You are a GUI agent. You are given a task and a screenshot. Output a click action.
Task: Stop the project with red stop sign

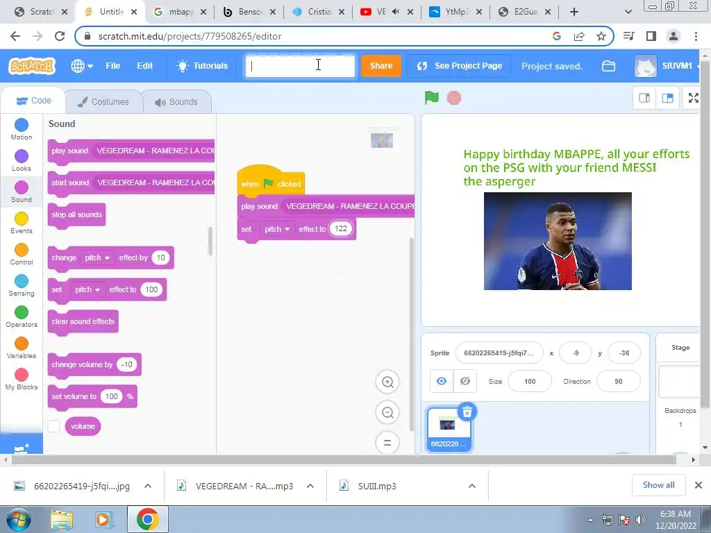(454, 98)
